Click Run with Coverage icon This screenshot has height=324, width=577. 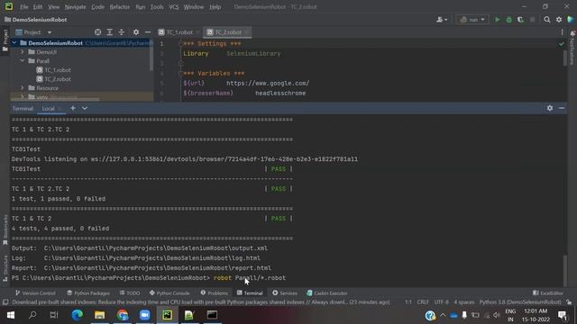[521, 20]
